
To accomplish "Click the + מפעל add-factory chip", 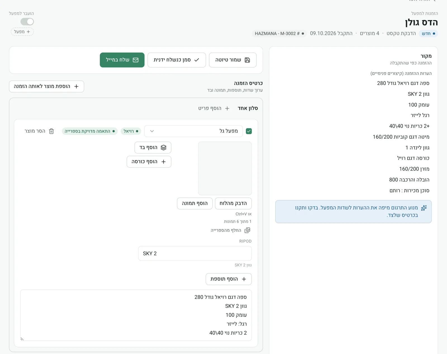I will 22,32.
